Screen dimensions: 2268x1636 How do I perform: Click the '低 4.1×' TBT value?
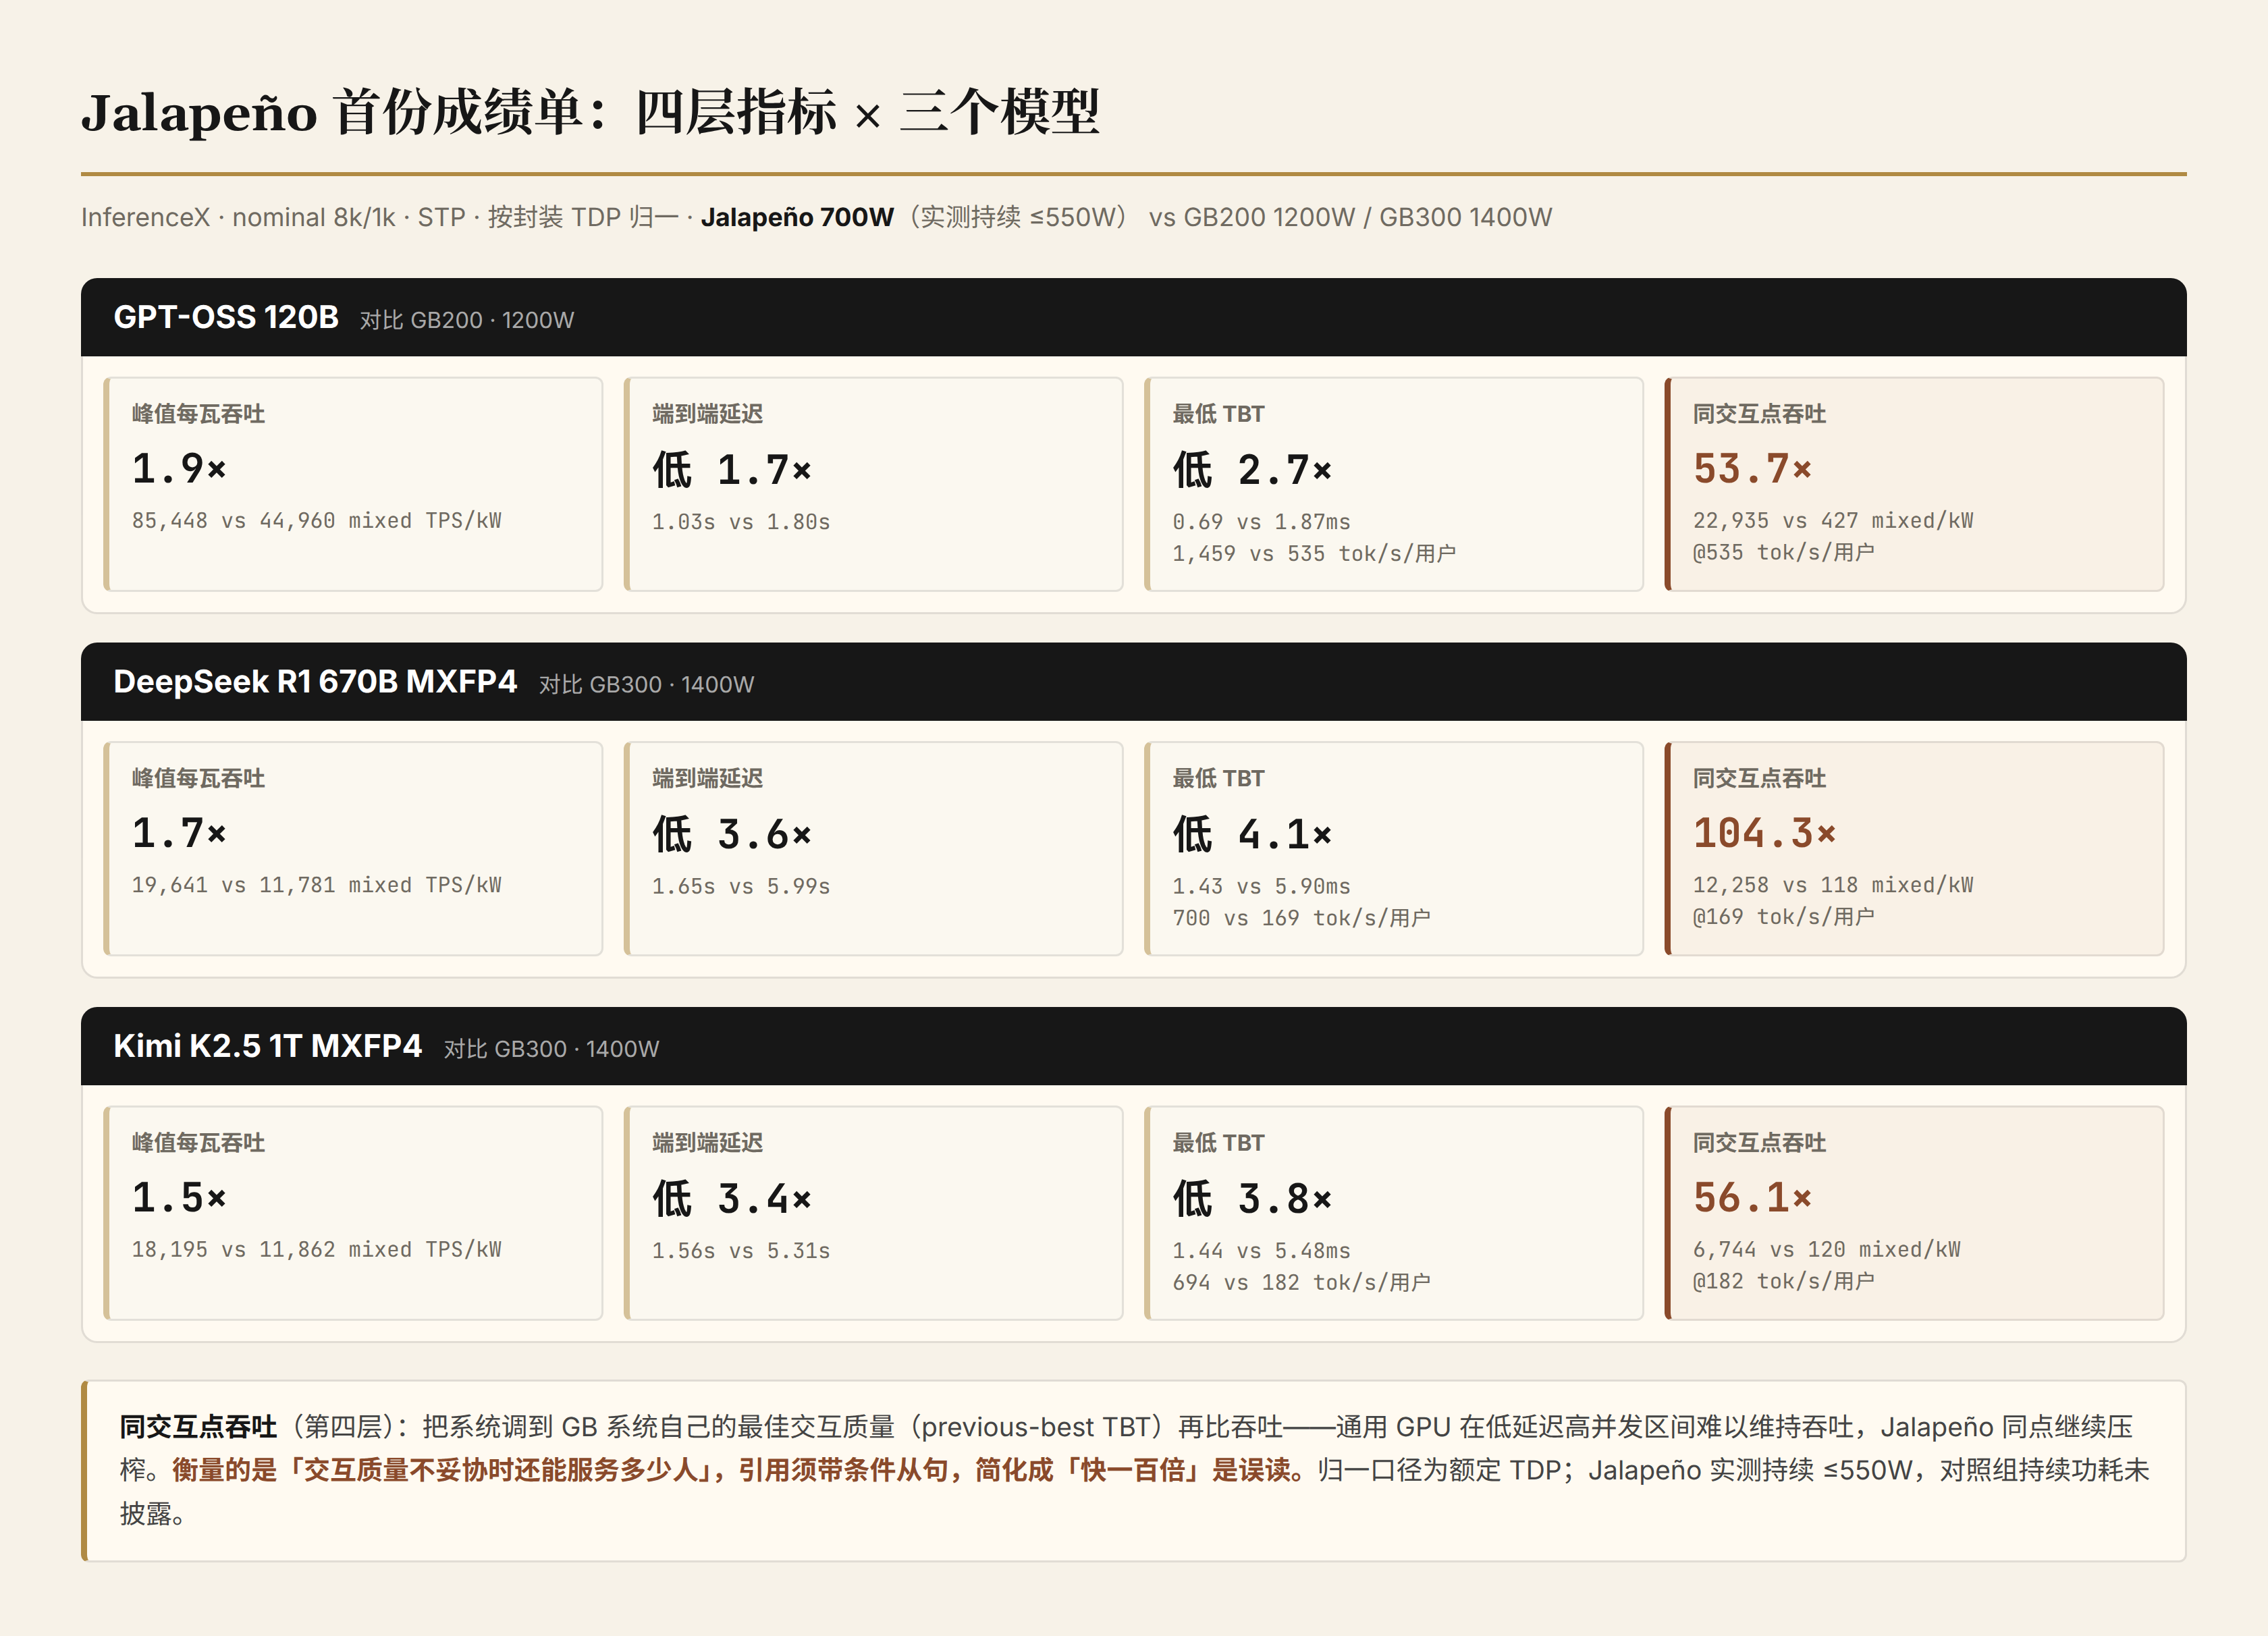[1252, 834]
